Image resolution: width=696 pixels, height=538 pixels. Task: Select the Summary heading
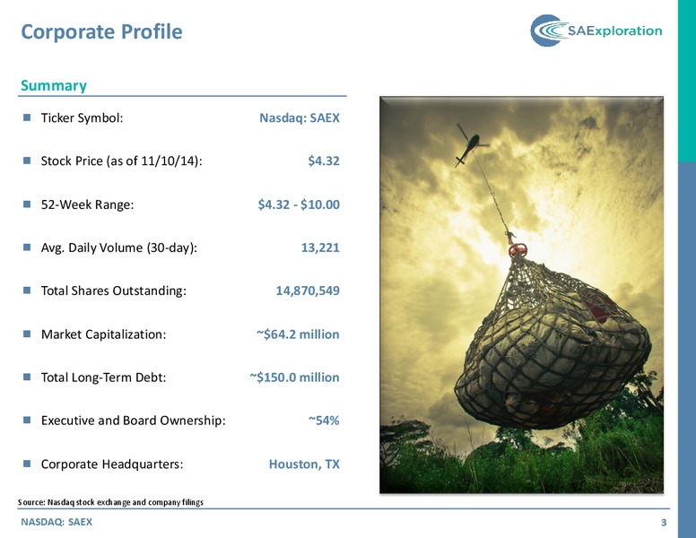(54, 85)
